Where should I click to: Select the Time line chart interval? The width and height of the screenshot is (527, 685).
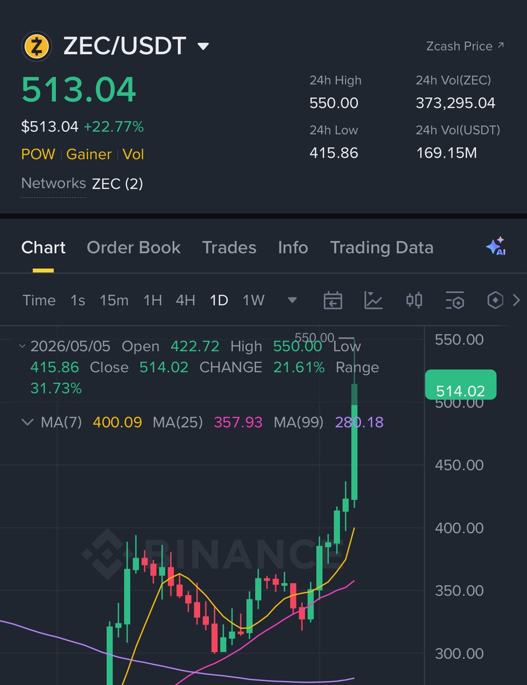(39, 300)
